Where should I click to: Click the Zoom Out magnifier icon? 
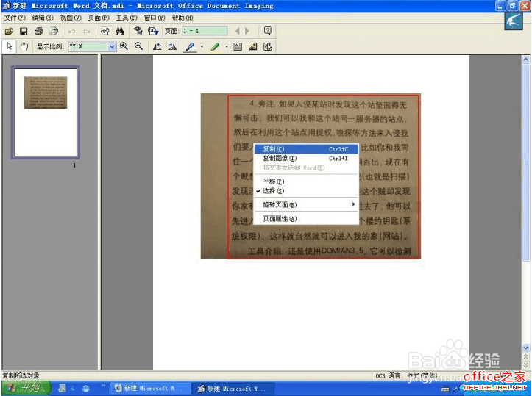(x=138, y=46)
